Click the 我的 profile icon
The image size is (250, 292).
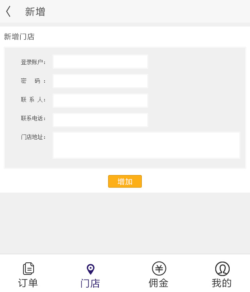222,269
